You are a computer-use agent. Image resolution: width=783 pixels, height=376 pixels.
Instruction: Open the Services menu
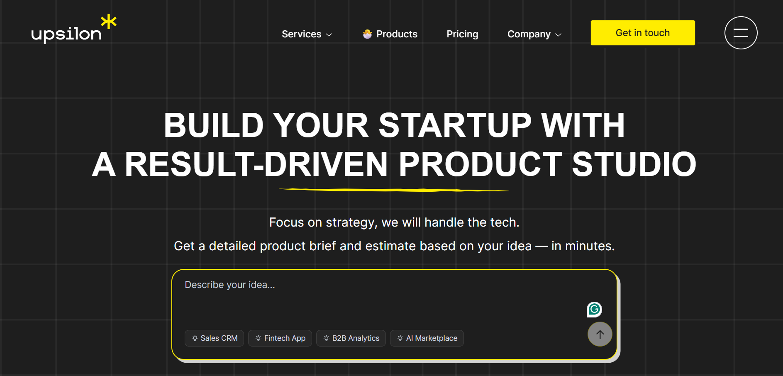click(x=307, y=34)
